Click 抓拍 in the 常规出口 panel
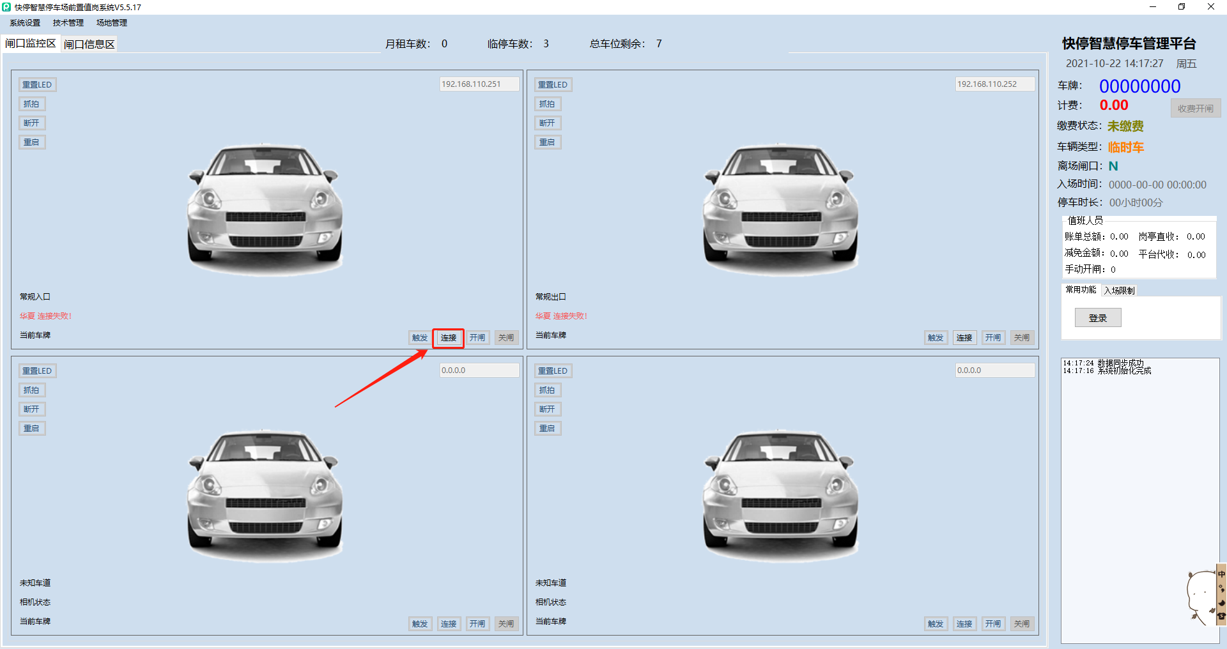Image resolution: width=1227 pixels, height=649 pixels. [547, 104]
